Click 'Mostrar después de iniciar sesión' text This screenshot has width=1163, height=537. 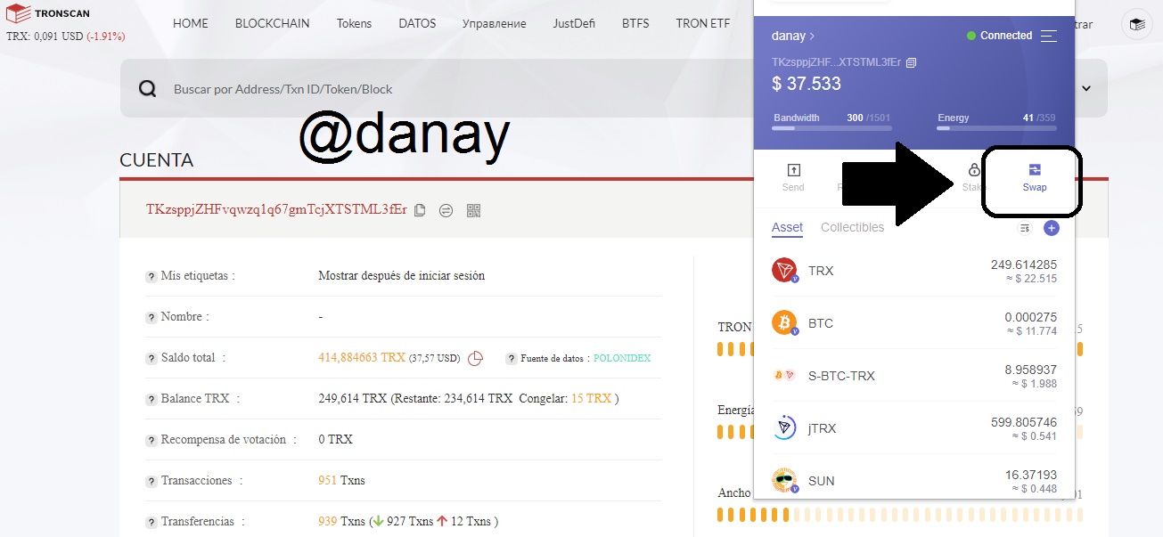point(402,276)
